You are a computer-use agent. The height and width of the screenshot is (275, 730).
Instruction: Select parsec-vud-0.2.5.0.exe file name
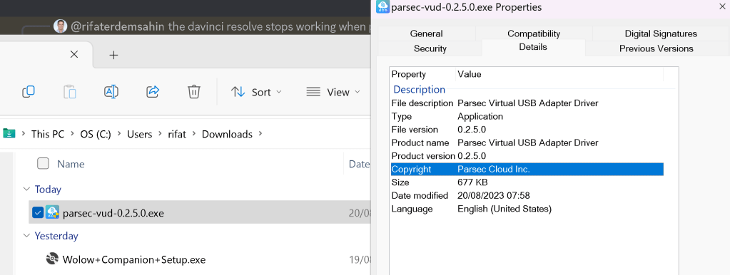pos(113,213)
